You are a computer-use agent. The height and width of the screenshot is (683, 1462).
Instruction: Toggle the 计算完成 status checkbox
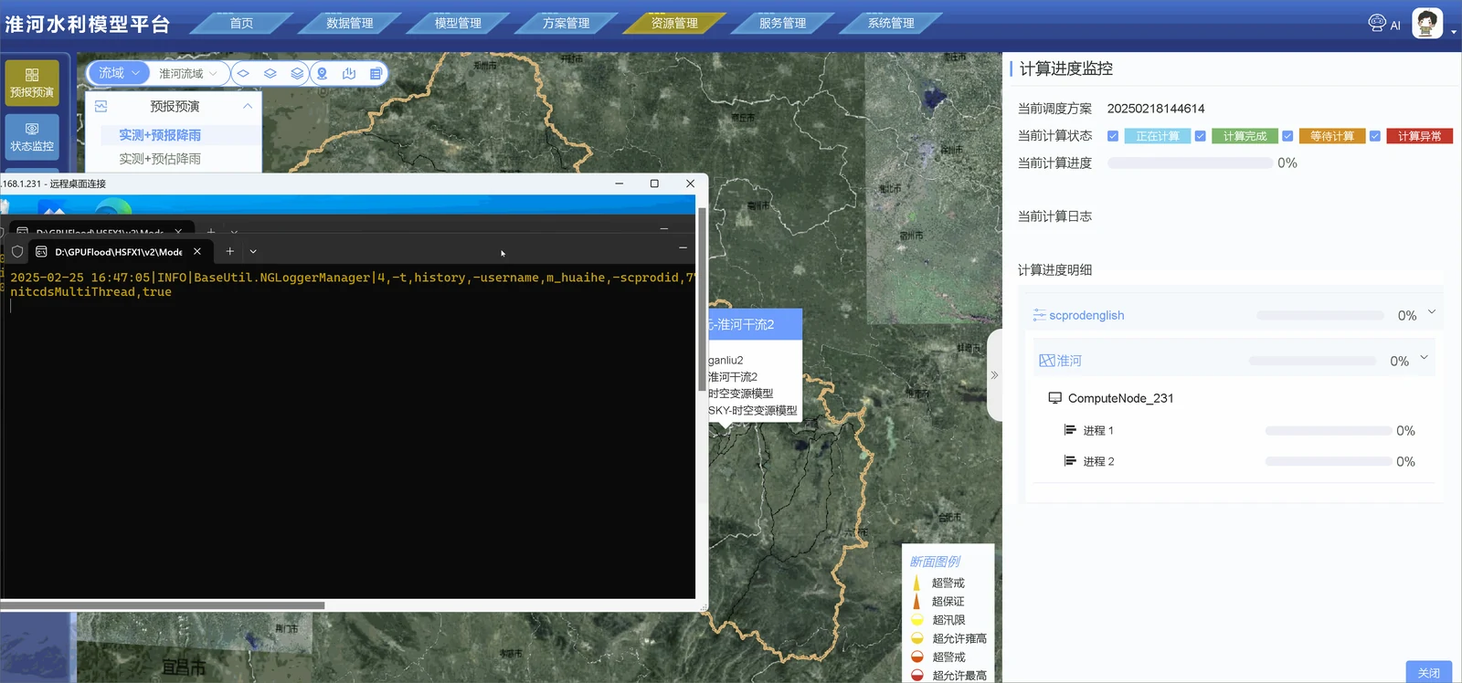coord(1201,136)
